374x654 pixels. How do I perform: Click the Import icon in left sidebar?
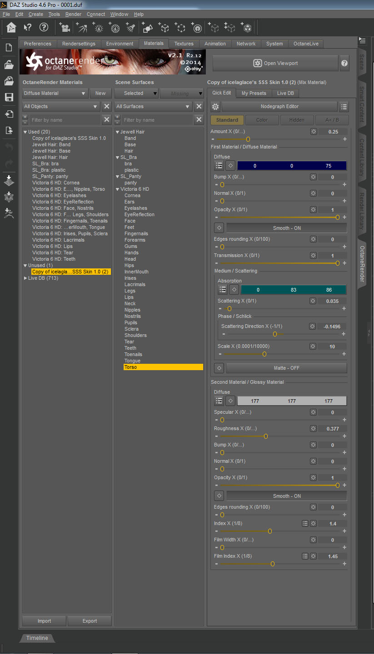tap(9, 114)
